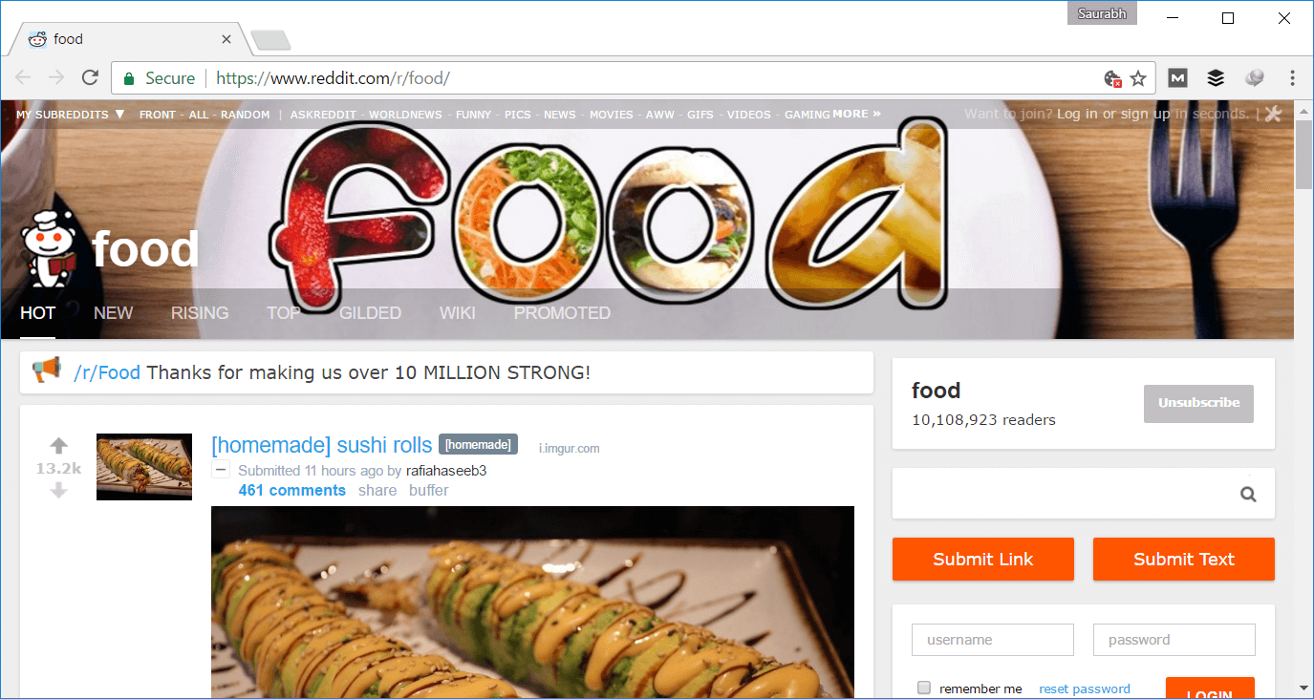Downvote the homemade sushi rolls post

click(x=59, y=490)
